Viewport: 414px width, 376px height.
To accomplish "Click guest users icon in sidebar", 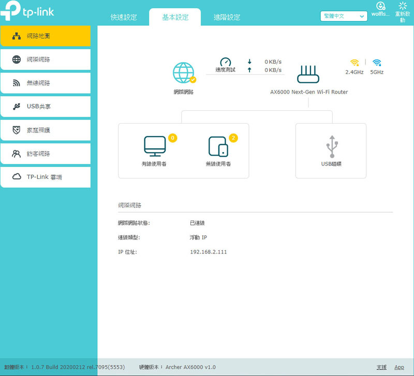I will point(17,154).
